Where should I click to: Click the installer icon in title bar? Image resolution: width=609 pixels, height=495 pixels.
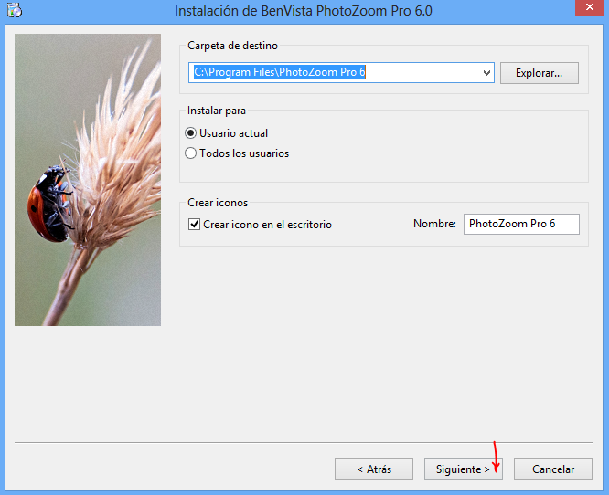click(x=15, y=10)
